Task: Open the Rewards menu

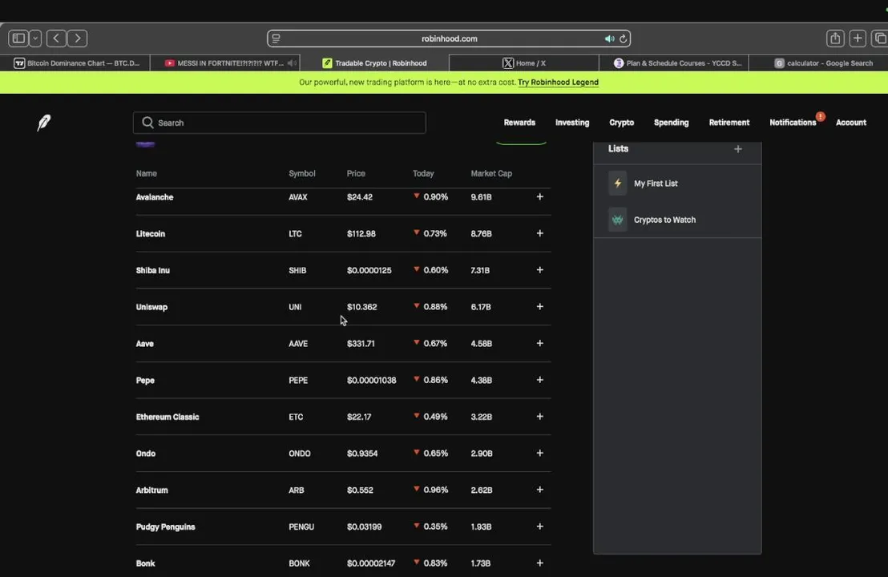Action: (519, 123)
